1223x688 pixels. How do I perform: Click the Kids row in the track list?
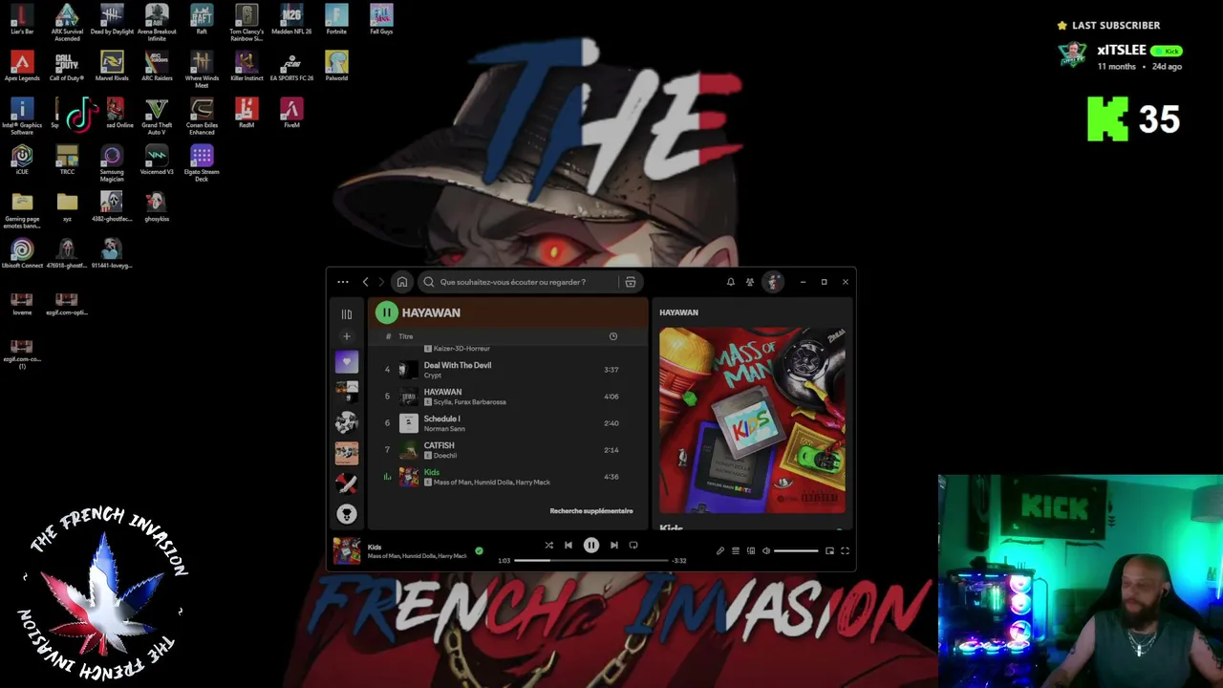pyautogui.click(x=507, y=477)
